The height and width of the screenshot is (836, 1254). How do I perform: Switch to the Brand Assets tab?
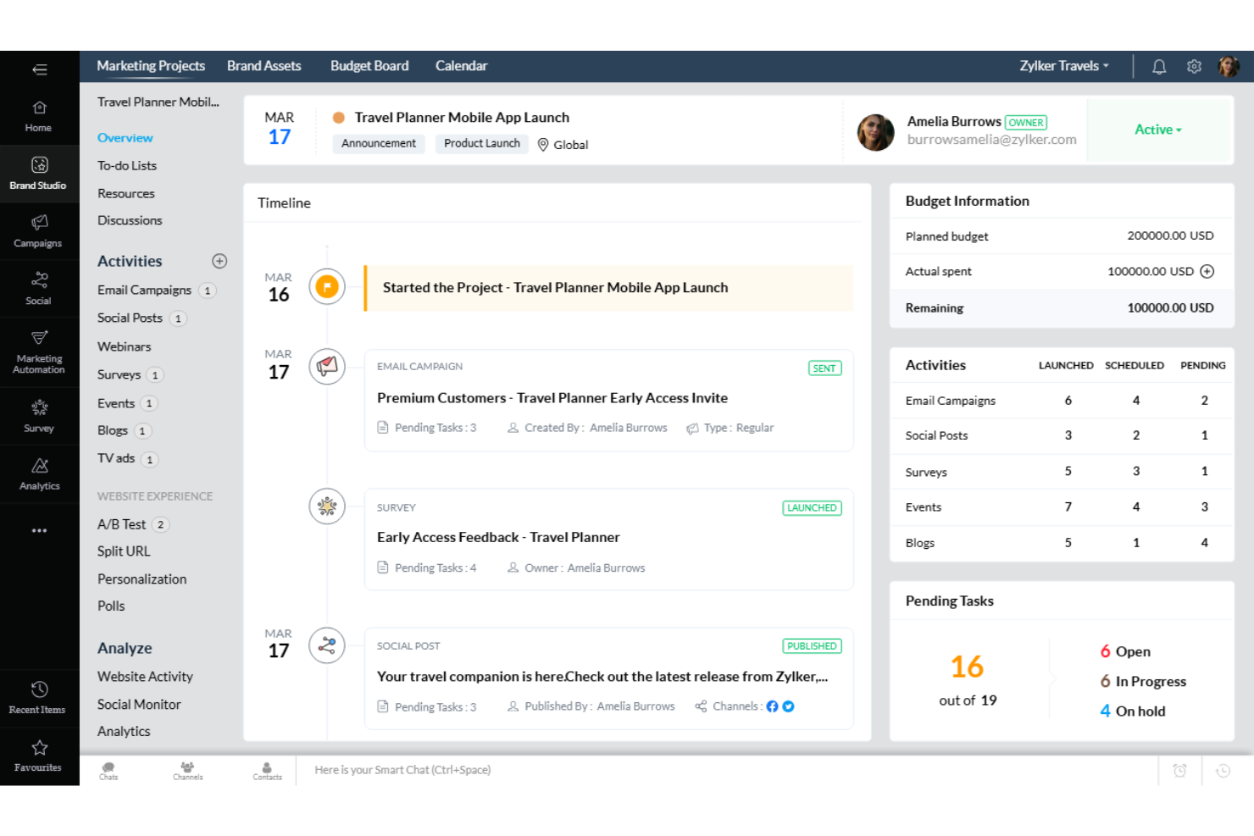coord(264,65)
